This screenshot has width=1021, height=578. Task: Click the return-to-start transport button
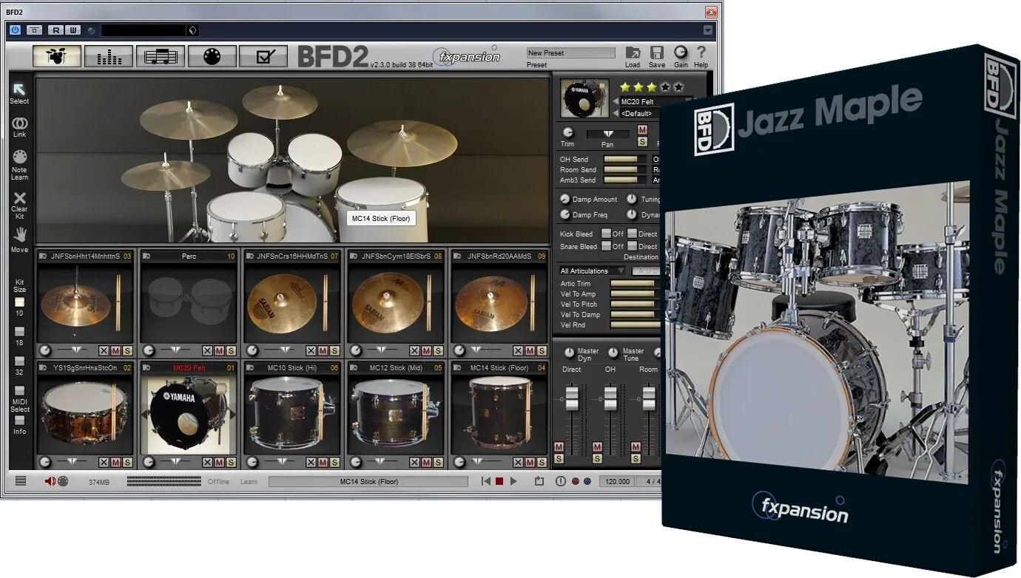486,481
